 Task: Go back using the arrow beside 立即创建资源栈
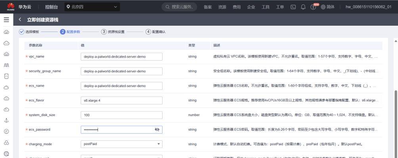20,20
